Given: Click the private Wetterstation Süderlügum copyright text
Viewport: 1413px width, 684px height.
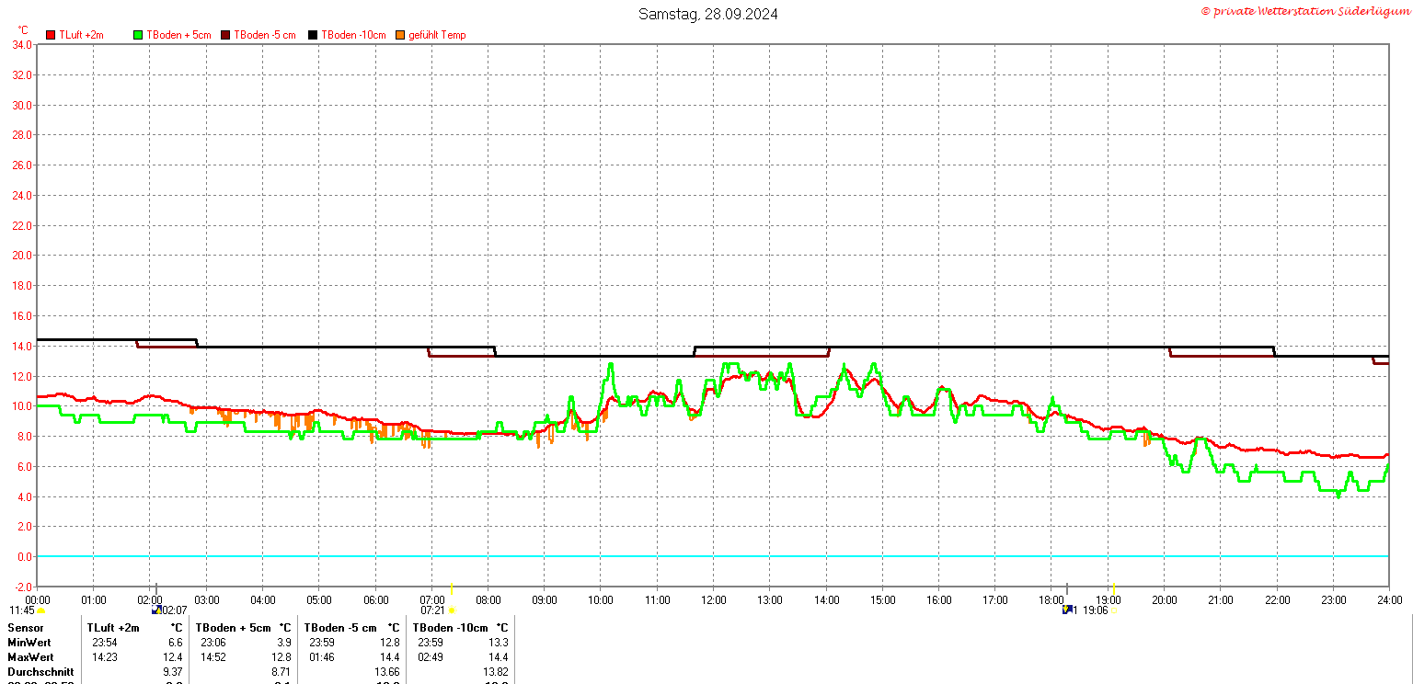Looking at the screenshot, I should point(1304,11).
